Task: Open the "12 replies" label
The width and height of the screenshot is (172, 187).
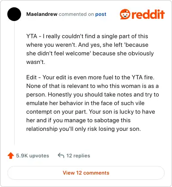Action: pos(78,156)
